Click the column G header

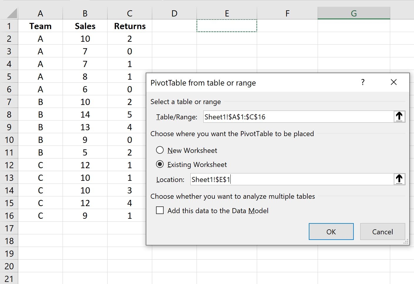(354, 13)
